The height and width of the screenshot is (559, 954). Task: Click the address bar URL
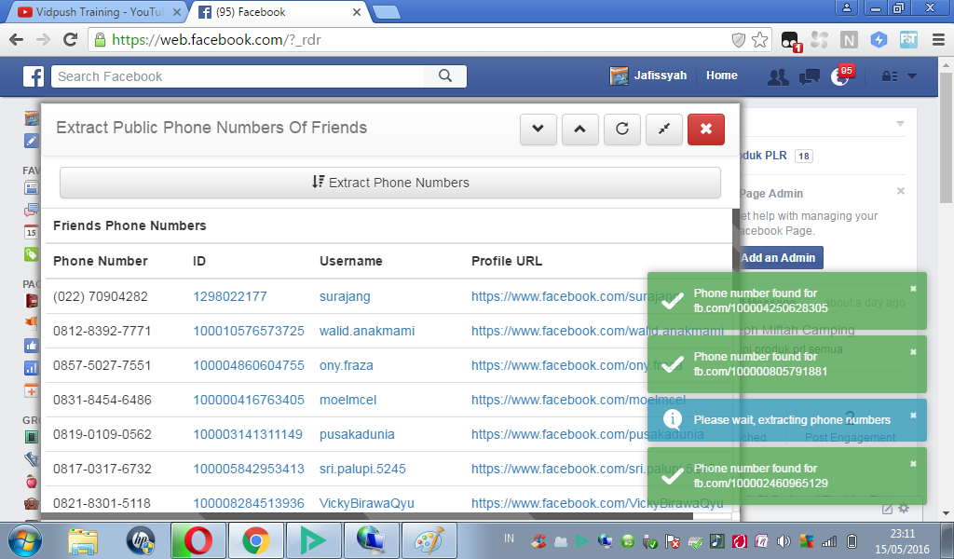coord(216,40)
